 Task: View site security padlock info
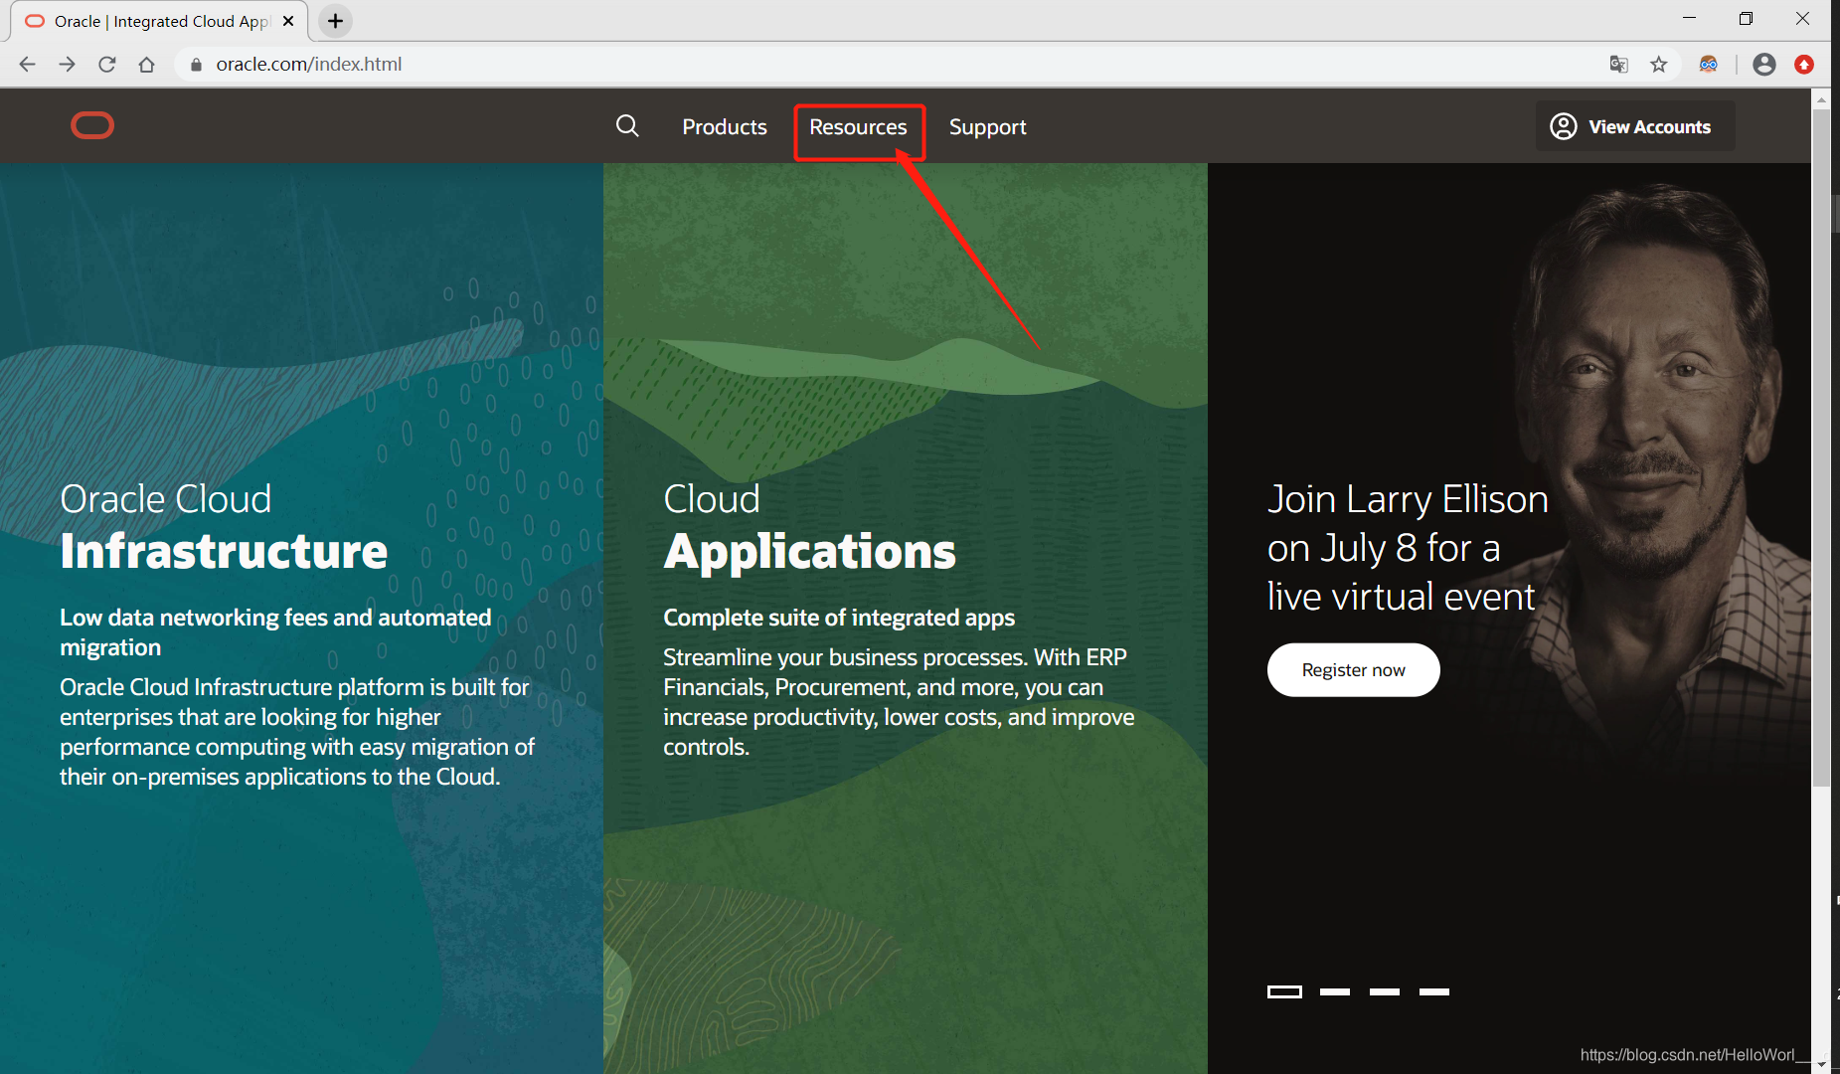(x=196, y=65)
